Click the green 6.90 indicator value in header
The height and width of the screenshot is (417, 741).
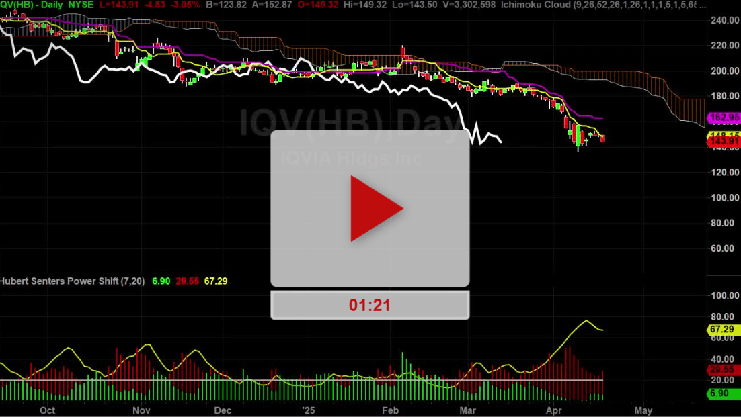[x=161, y=281]
